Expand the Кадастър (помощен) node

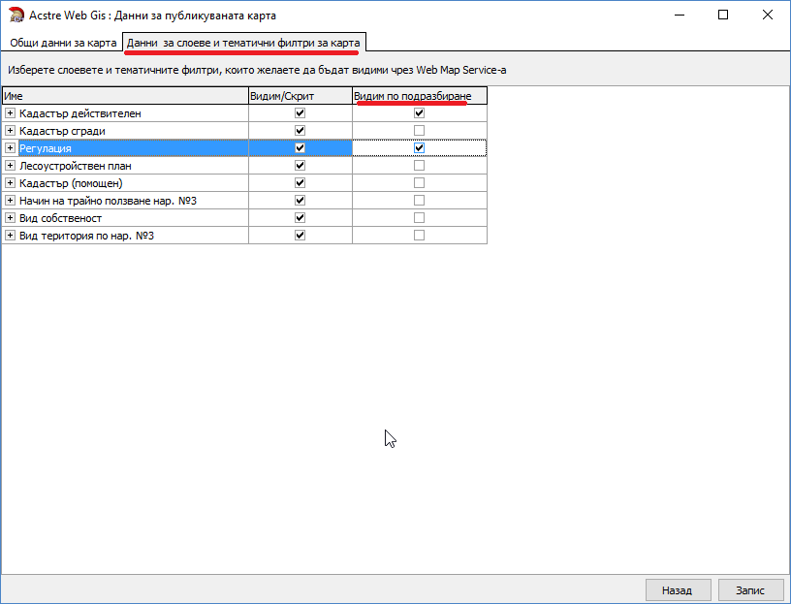[11, 183]
